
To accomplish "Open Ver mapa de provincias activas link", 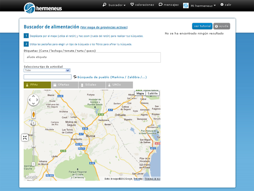I will point(104,27).
